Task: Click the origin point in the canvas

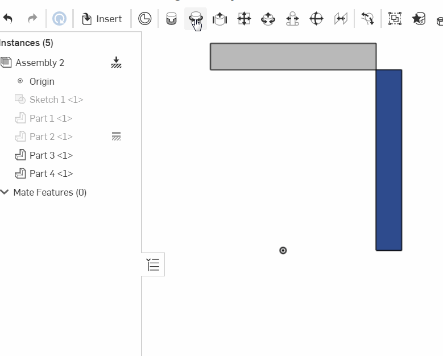Action: point(283,250)
